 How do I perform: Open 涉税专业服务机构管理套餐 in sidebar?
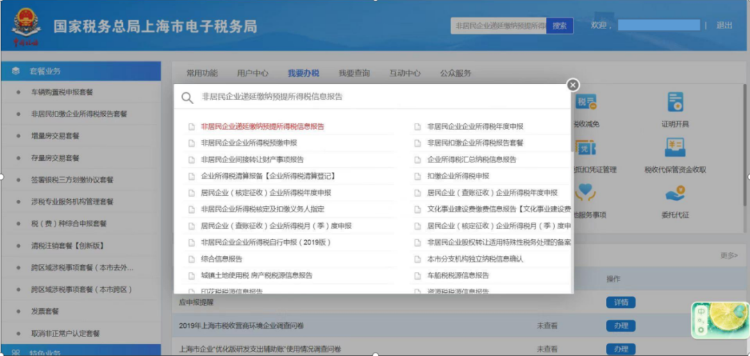(72, 202)
